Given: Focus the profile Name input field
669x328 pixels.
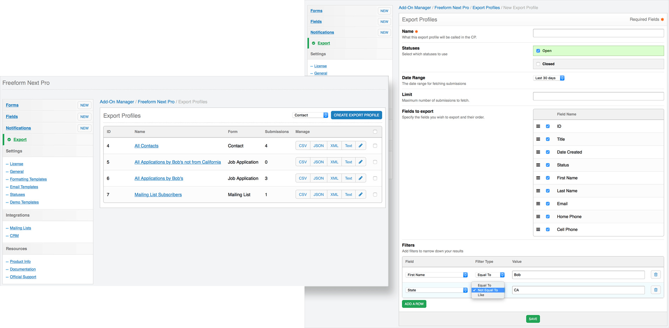Looking at the screenshot, I should [599, 33].
